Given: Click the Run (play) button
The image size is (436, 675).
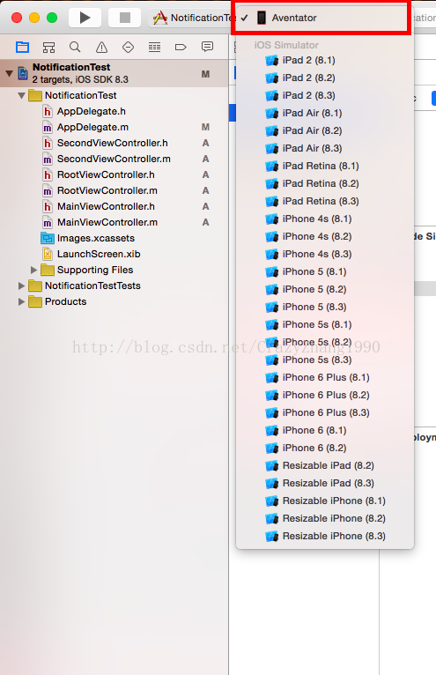Looking at the screenshot, I should tap(85, 18).
